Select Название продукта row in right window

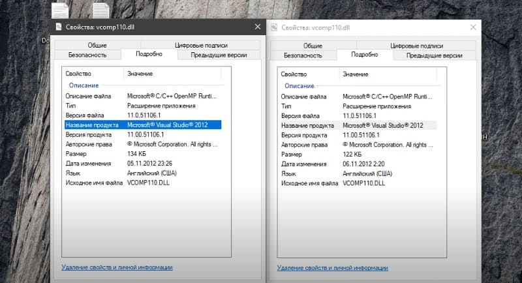[x=358, y=126]
